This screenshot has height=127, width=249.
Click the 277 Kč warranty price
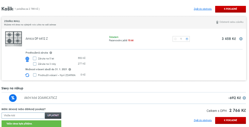(82, 64)
